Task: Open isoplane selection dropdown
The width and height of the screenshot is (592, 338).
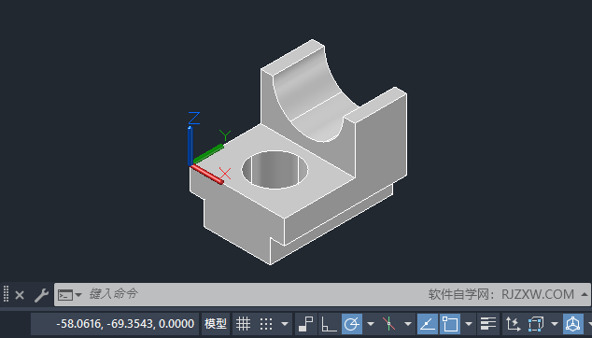Action: [x=408, y=324]
